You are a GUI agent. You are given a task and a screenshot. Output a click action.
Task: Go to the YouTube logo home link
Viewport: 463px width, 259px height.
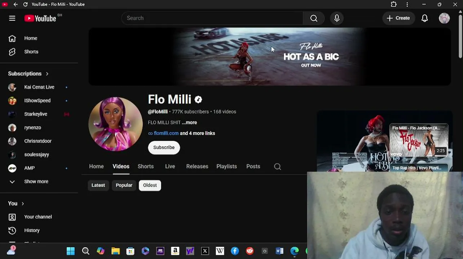tap(40, 18)
